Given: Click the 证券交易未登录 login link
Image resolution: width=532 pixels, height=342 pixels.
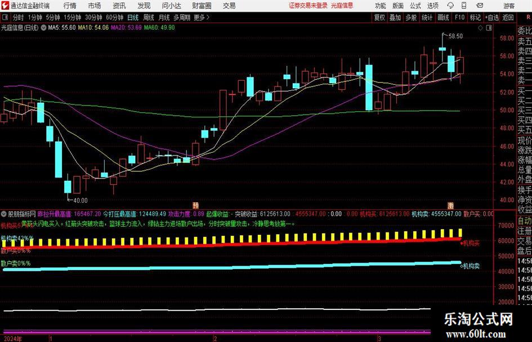Looking at the screenshot, I should point(308,6).
